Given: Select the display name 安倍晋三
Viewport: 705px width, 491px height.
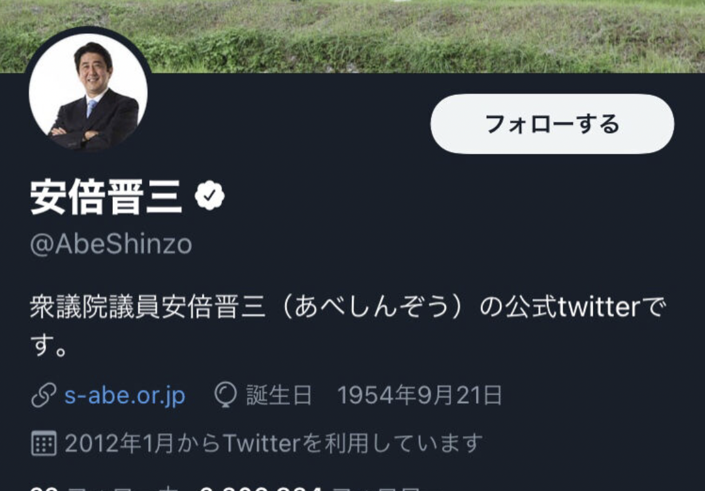Looking at the screenshot, I should [x=106, y=197].
